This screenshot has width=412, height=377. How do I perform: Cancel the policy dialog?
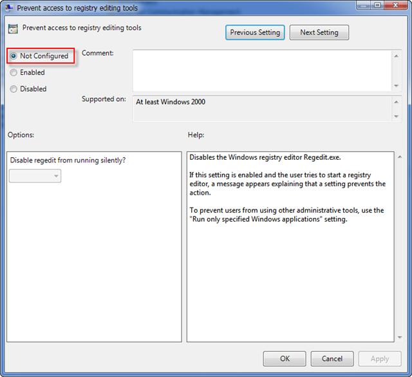[332, 358]
